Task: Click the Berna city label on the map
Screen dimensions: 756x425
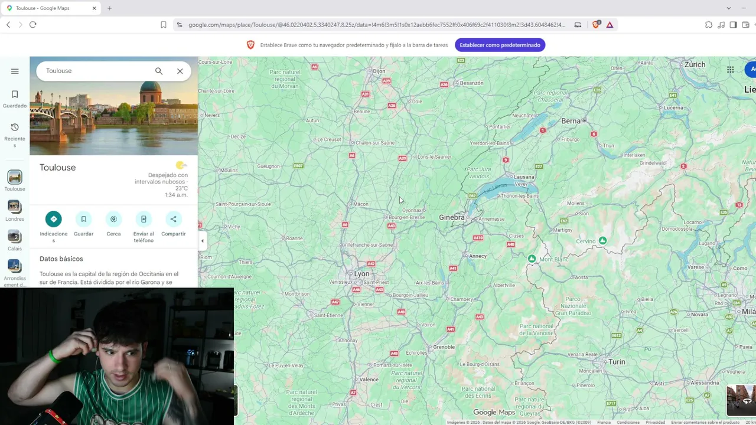Action: coord(571,121)
